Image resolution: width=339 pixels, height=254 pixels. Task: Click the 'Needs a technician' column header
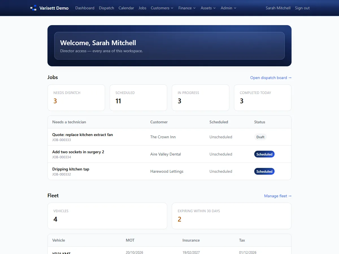point(69,122)
